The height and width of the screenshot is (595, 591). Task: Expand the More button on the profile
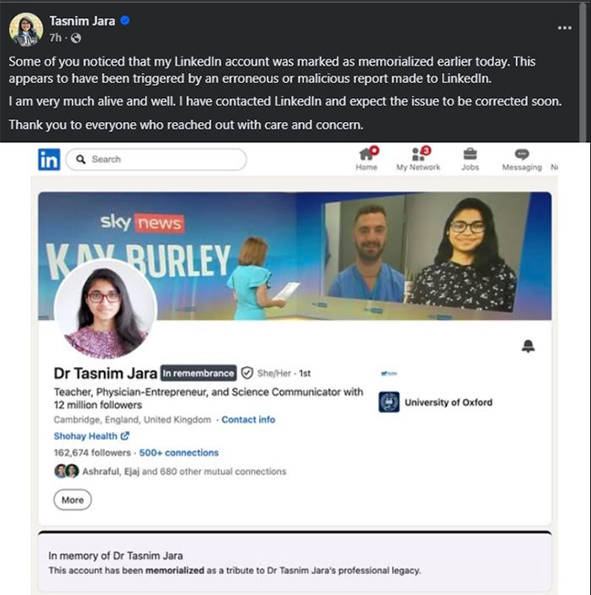[x=73, y=499]
